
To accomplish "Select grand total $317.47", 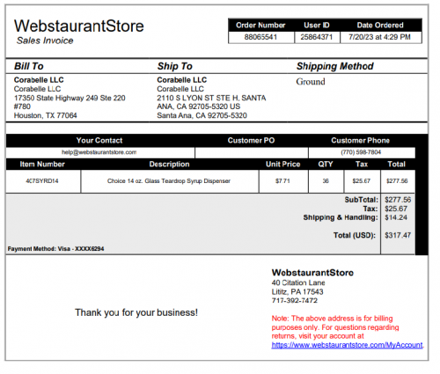I will [x=398, y=235].
